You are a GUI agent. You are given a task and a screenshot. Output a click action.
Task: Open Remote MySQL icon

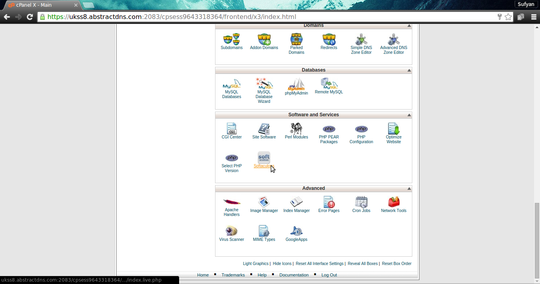[329, 83]
